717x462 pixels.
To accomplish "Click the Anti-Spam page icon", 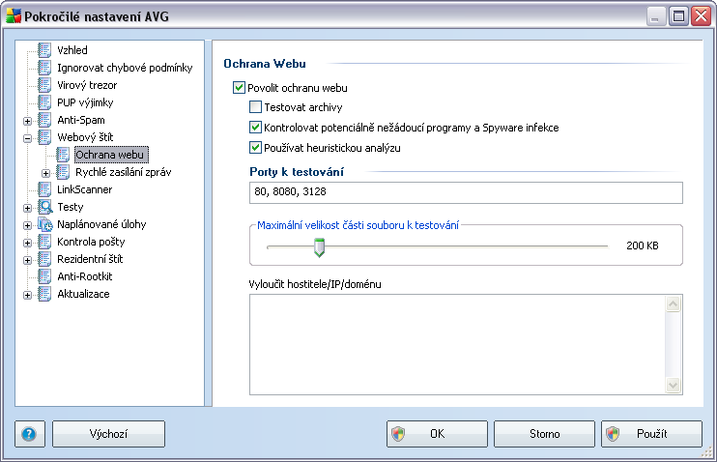I will pos(44,120).
